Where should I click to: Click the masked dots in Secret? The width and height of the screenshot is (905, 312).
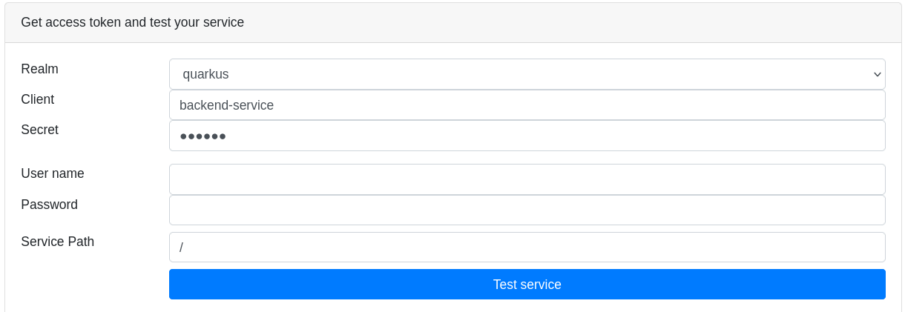203,136
